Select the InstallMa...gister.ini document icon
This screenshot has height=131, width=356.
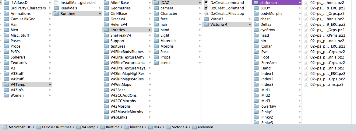(x=56, y=3)
